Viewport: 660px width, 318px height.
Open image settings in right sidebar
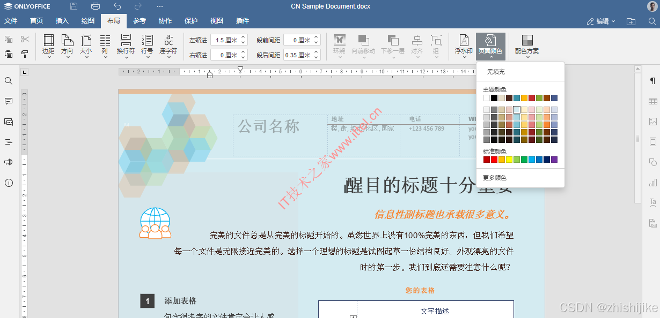pos(652,122)
